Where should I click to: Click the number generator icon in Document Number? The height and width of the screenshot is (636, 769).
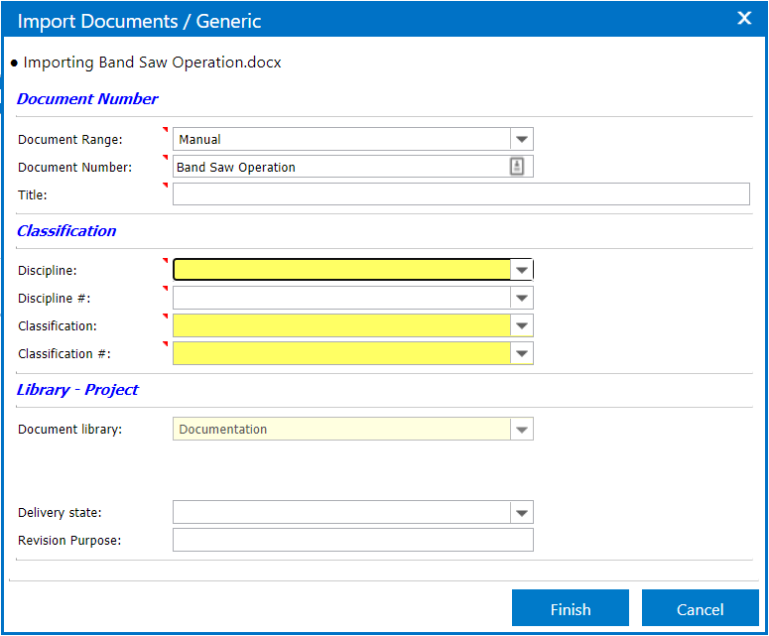517,167
